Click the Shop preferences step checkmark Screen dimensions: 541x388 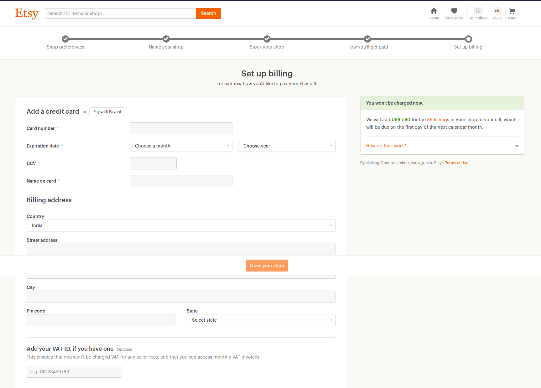click(65, 39)
